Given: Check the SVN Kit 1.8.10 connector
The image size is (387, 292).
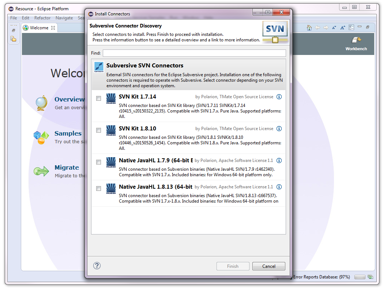Looking at the screenshot, I should pos(98,130).
